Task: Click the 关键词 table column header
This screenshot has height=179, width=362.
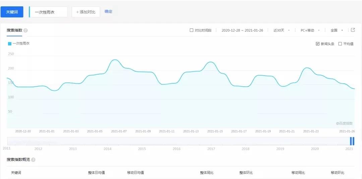Action: click(x=16, y=173)
